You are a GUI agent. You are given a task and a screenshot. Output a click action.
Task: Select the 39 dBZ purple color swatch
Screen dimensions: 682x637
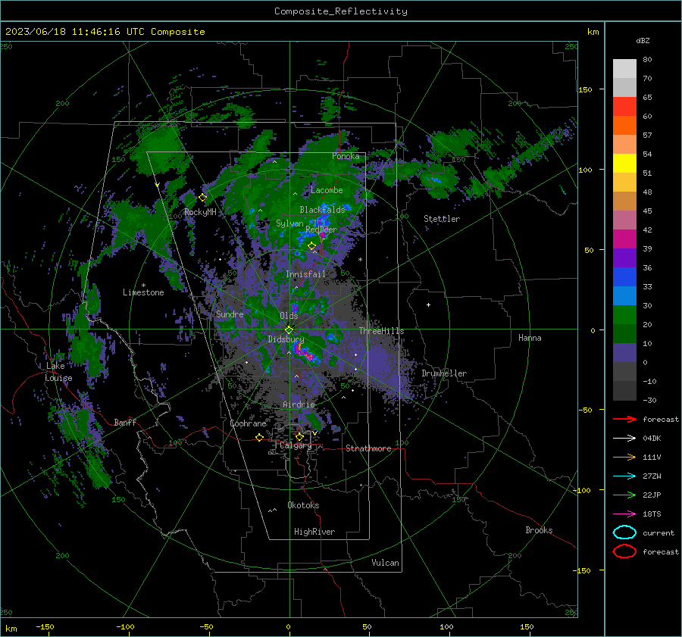tap(624, 258)
